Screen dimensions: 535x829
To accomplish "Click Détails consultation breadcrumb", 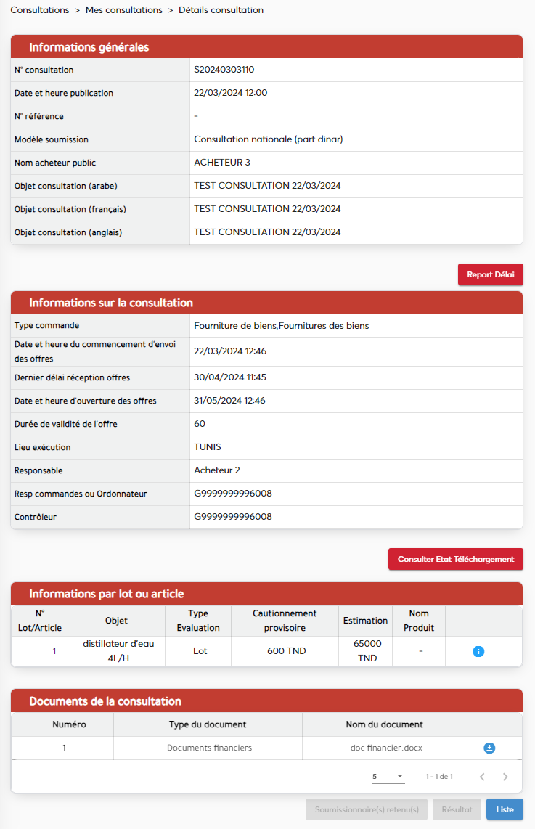I will (x=221, y=10).
